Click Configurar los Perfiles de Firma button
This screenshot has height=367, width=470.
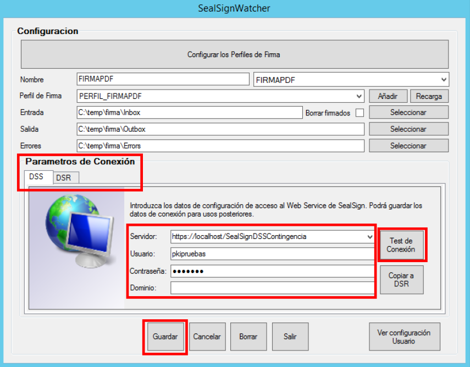pos(235,54)
